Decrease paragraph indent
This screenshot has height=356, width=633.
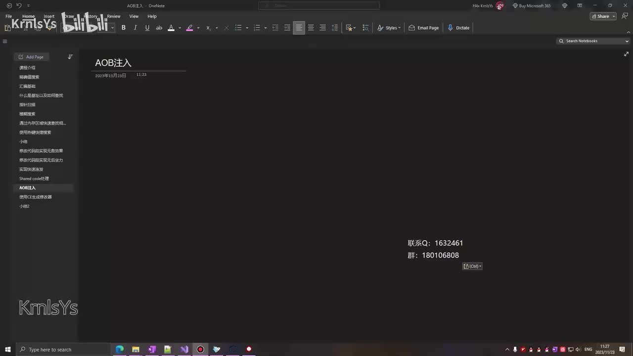tap(275, 28)
